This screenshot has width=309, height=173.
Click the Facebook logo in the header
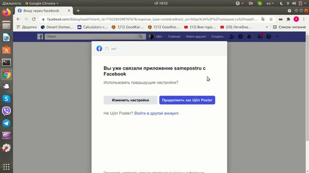(x=40, y=37)
